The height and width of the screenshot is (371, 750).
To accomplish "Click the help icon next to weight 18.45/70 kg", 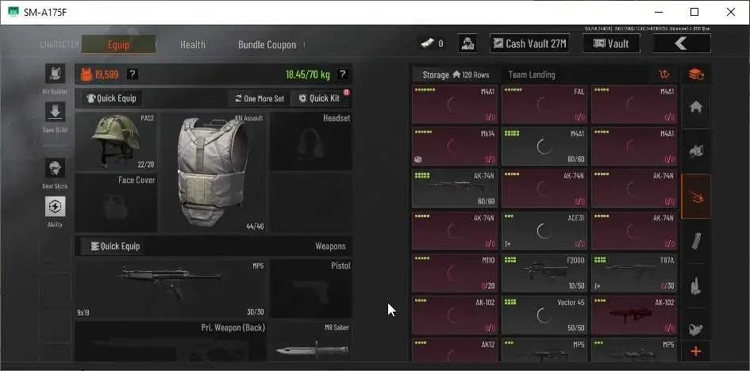I will 342,75.
